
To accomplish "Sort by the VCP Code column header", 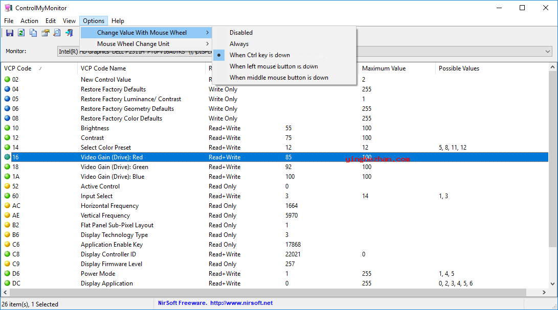I will coord(39,68).
